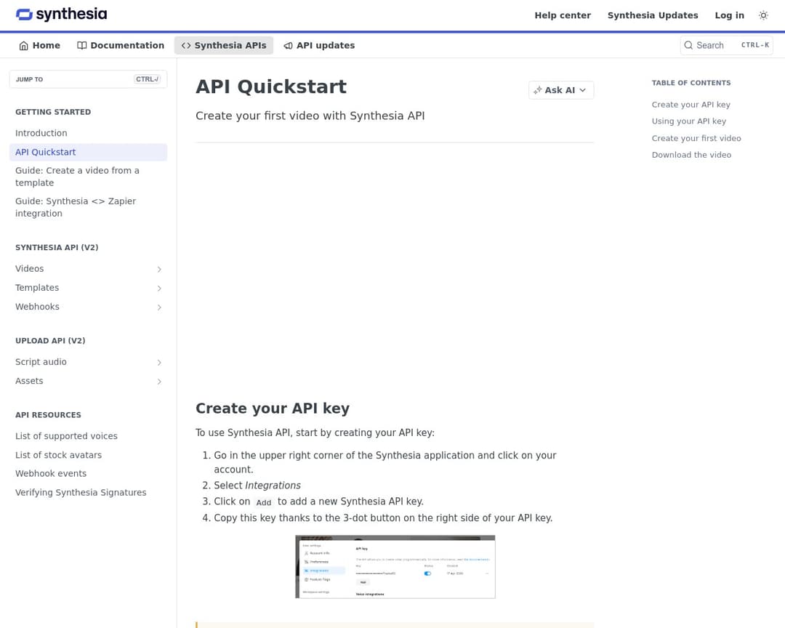Viewport: 785px width, 628px height.
Task: Click the "Create your API key" heading
Action: pos(273,408)
